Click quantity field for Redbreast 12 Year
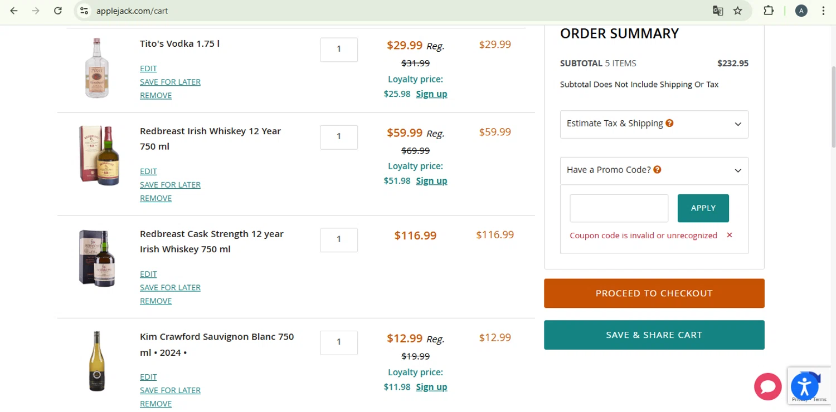Screen dimensions: 836x412 339,137
